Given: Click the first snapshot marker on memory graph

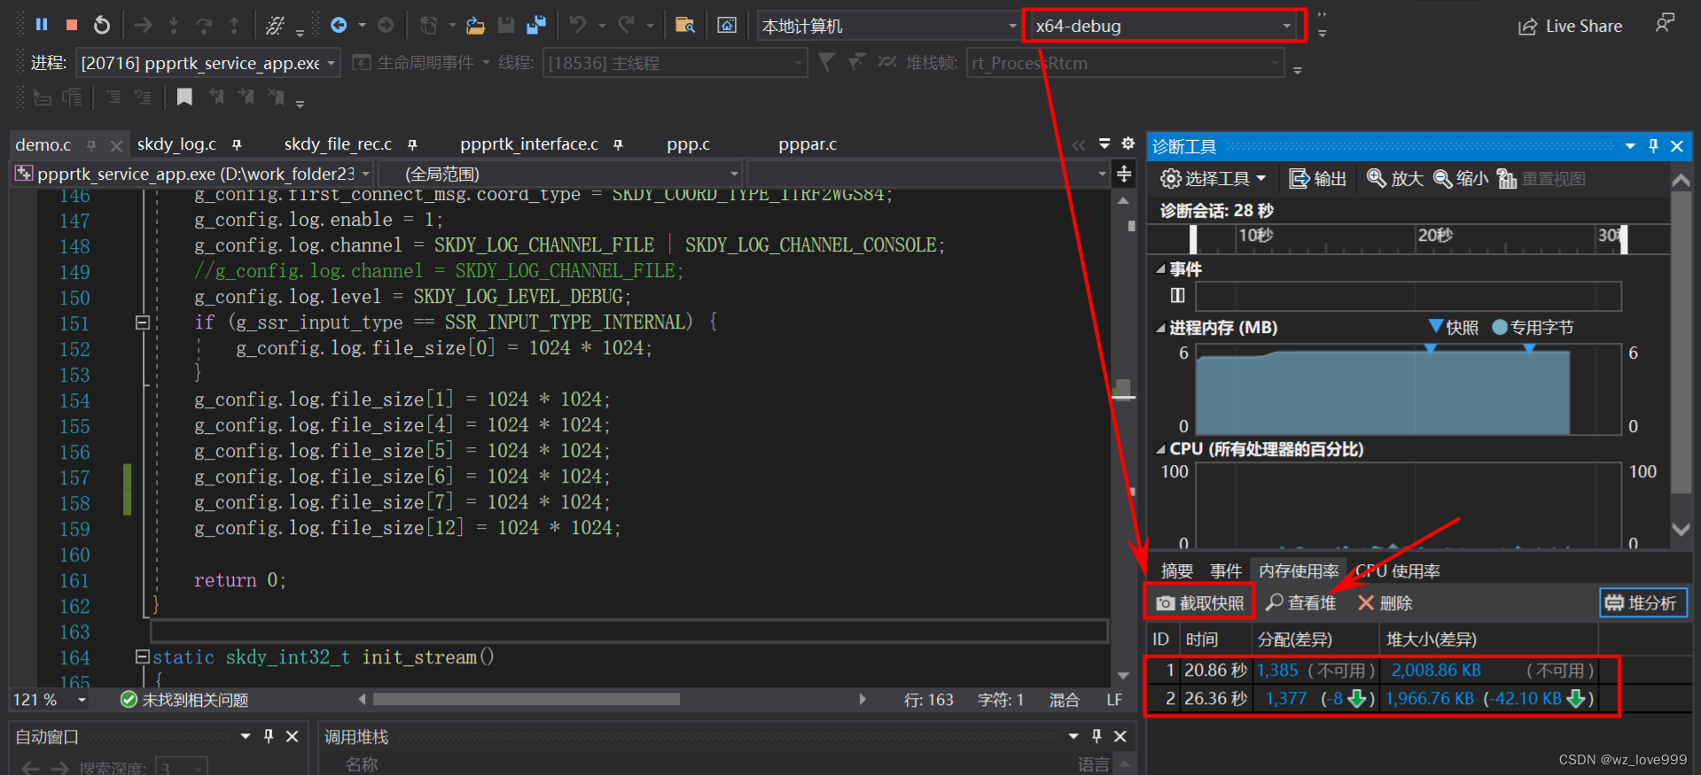Looking at the screenshot, I should pos(1431,349).
